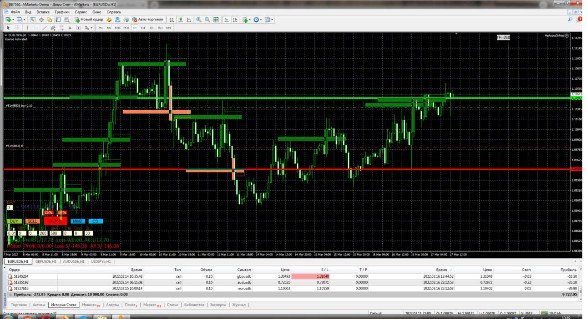Screen dimensions: 587x319
Task: Expand the new chart dropdown arrow
Action: [13, 20]
